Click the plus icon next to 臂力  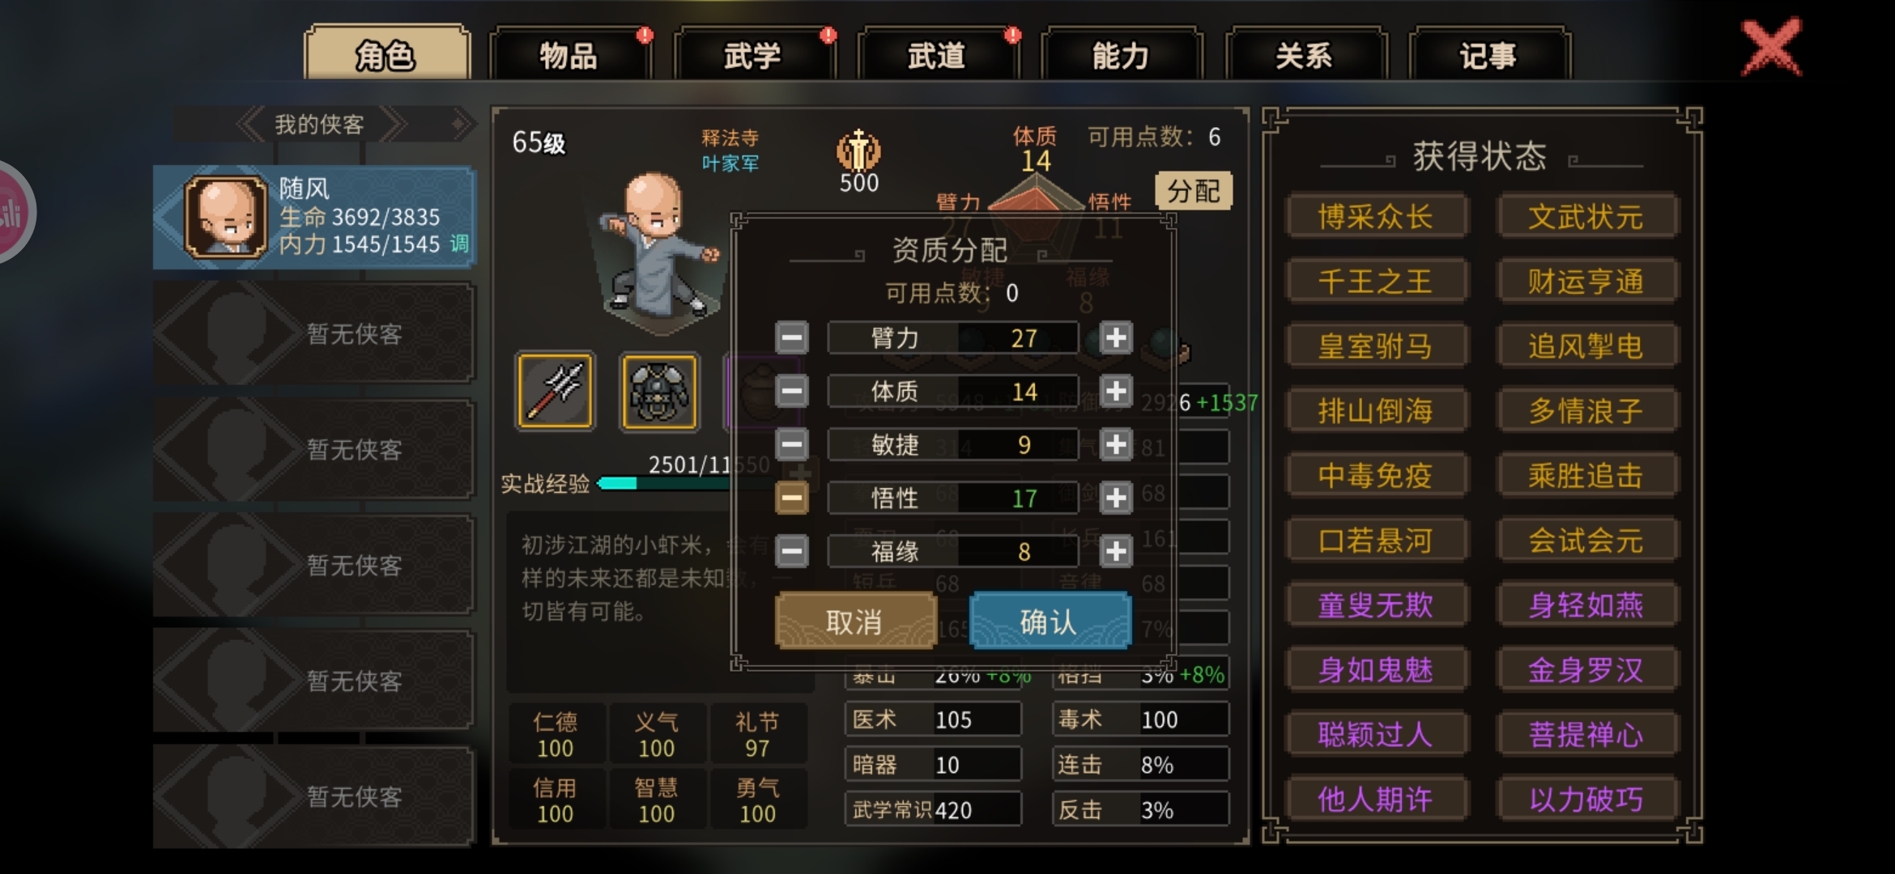[1116, 338]
